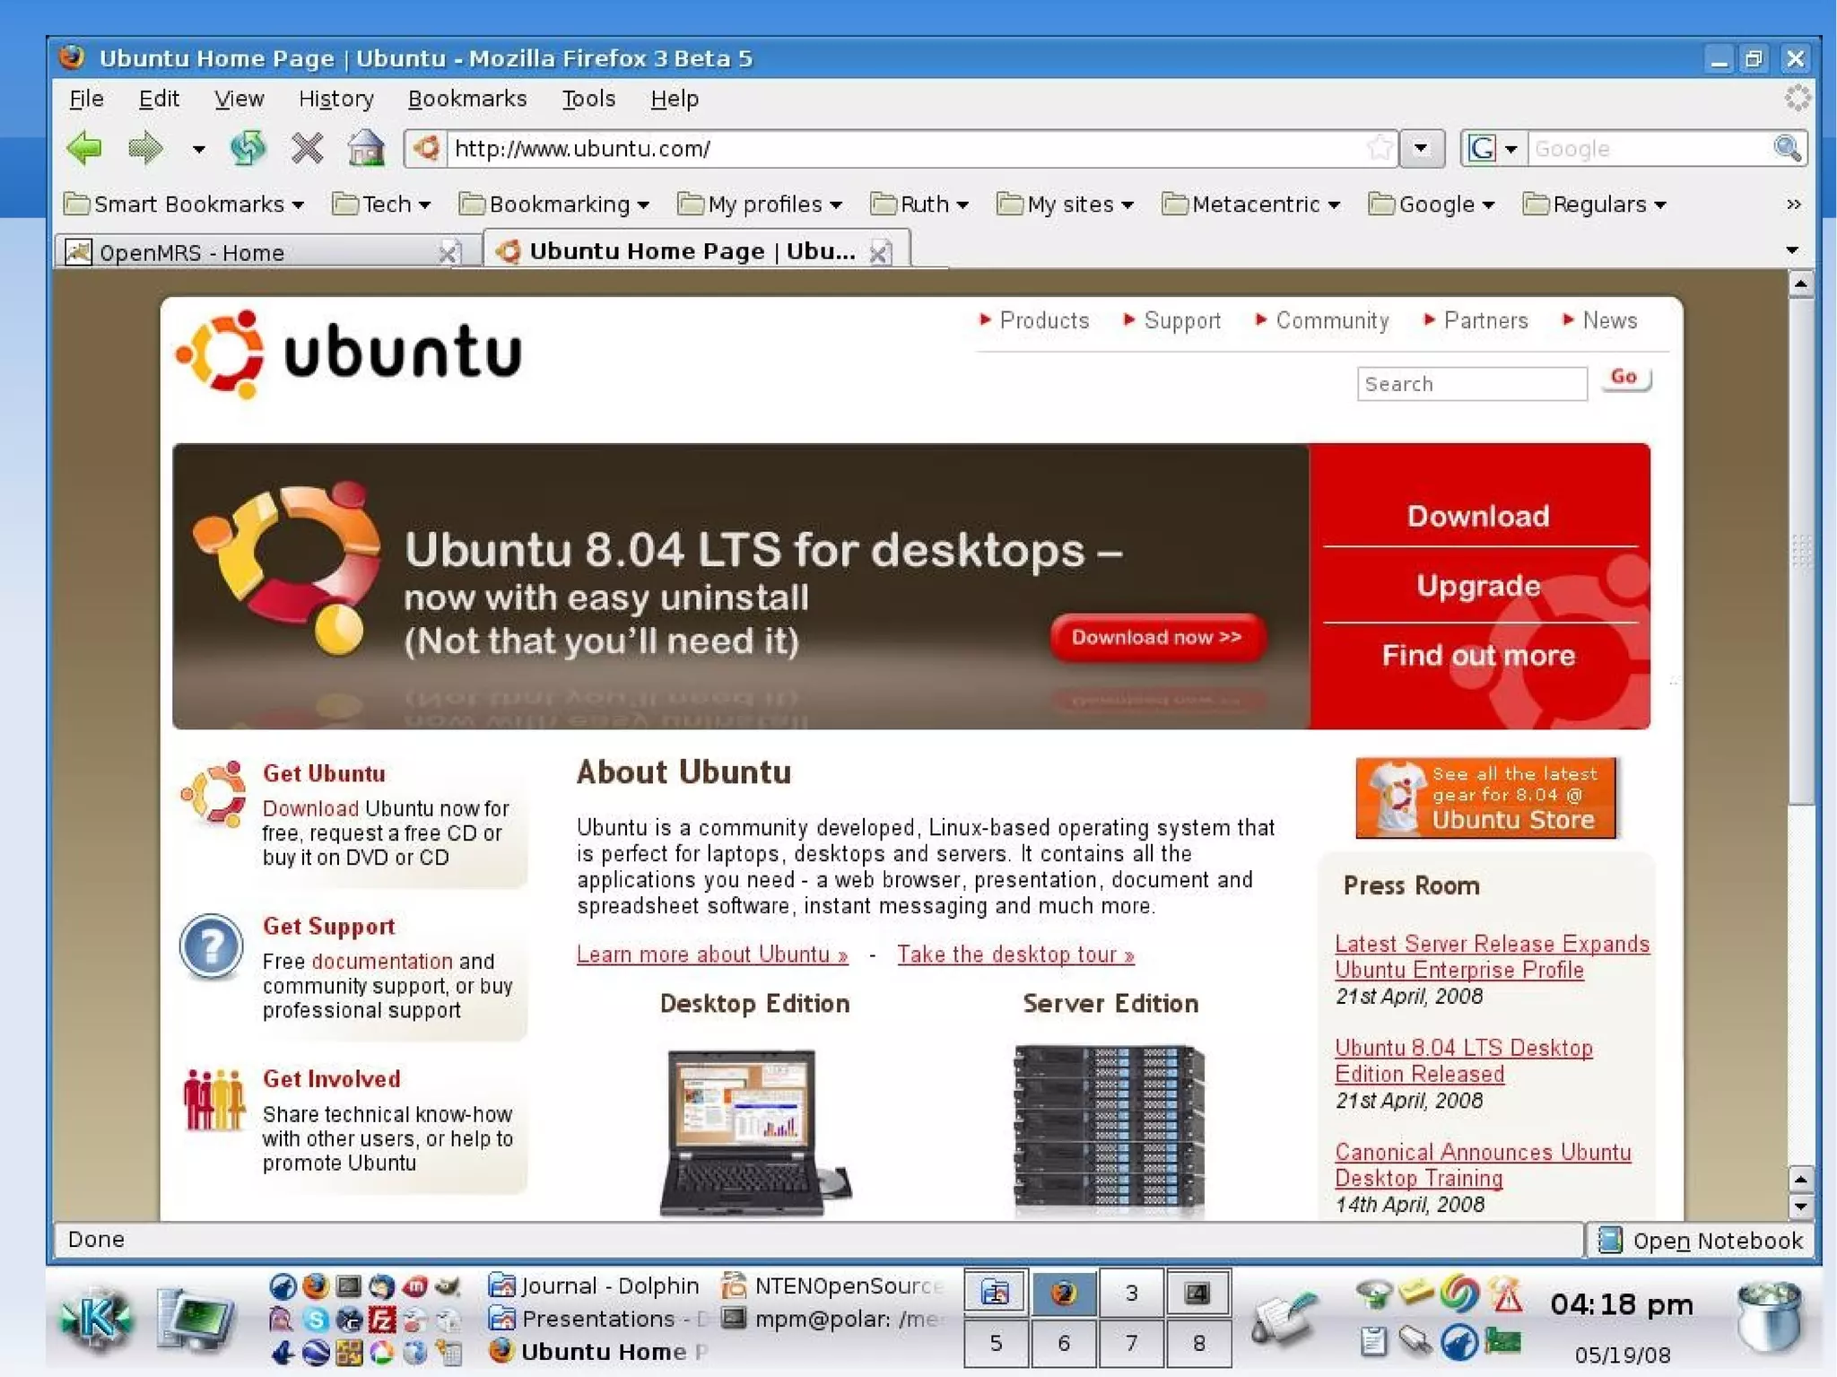Viewport: 1837px width, 1377px height.
Task: Follow the Take the desktop tour link
Action: (1015, 954)
